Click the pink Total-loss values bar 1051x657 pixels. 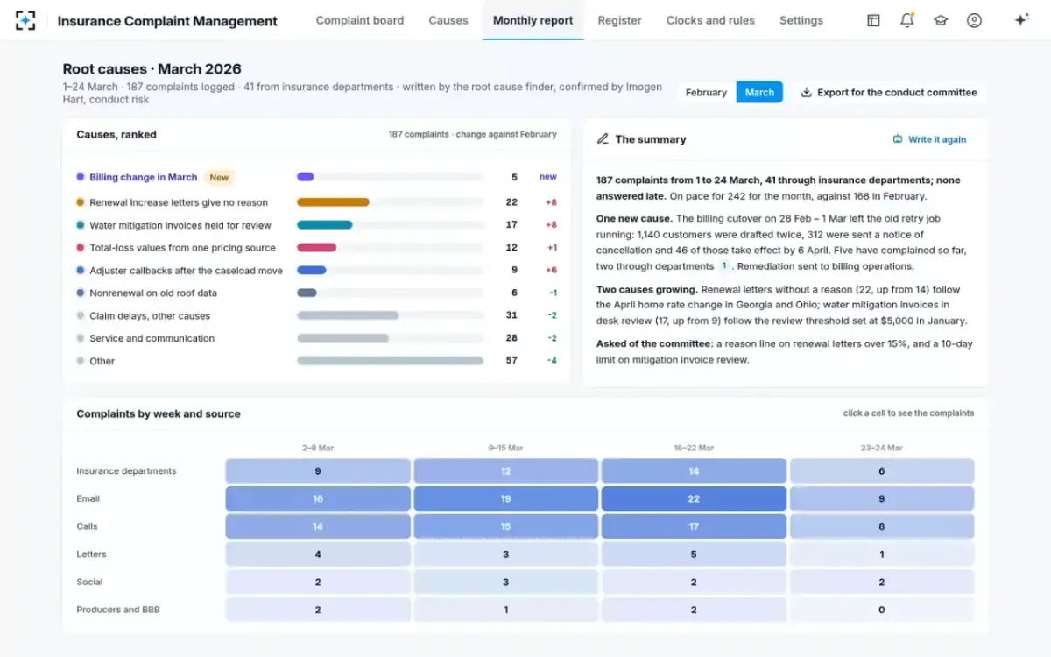tap(317, 248)
